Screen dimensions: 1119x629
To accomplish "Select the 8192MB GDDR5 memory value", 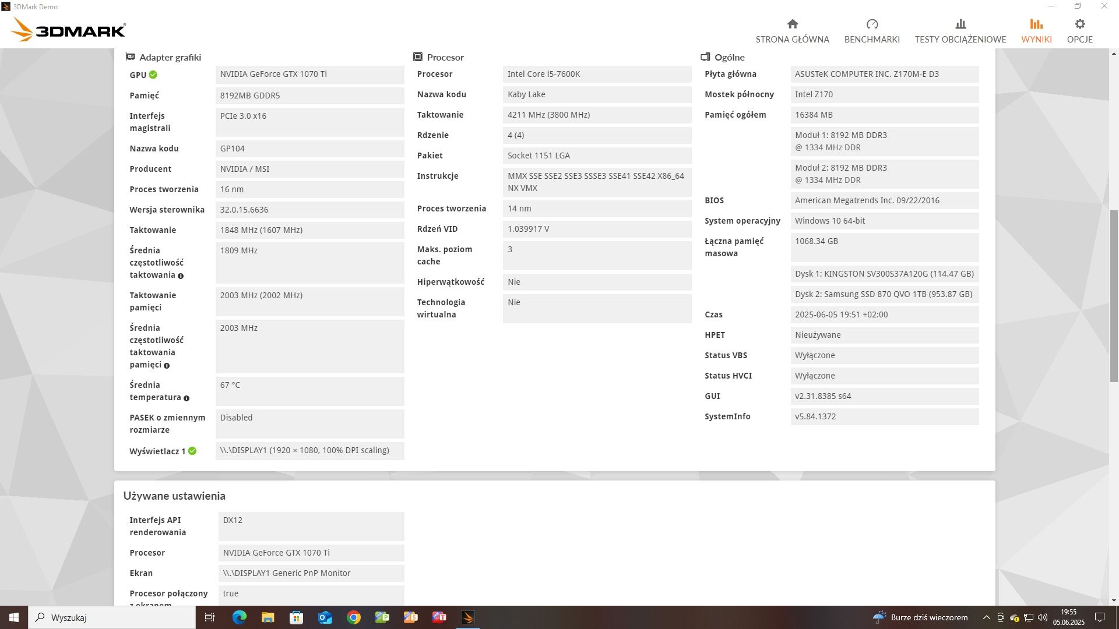I will click(x=309, y=96).
